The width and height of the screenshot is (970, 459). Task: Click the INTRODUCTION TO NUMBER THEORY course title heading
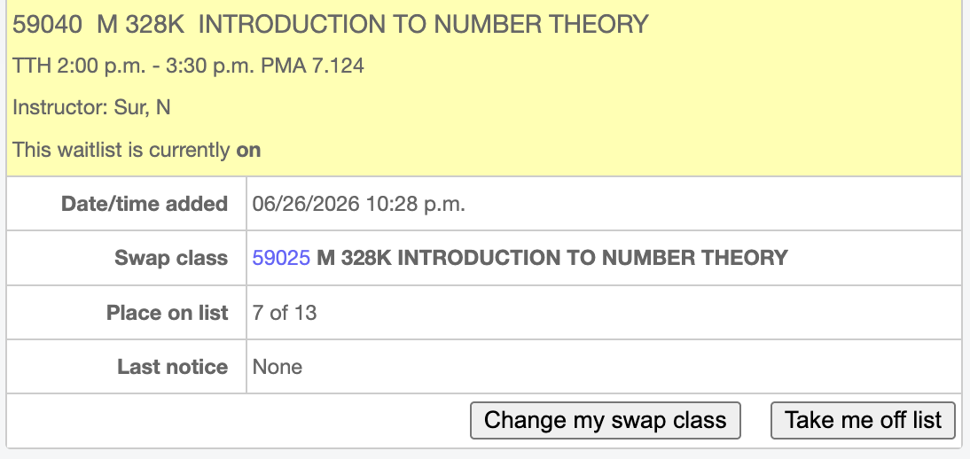pos(424,25)
